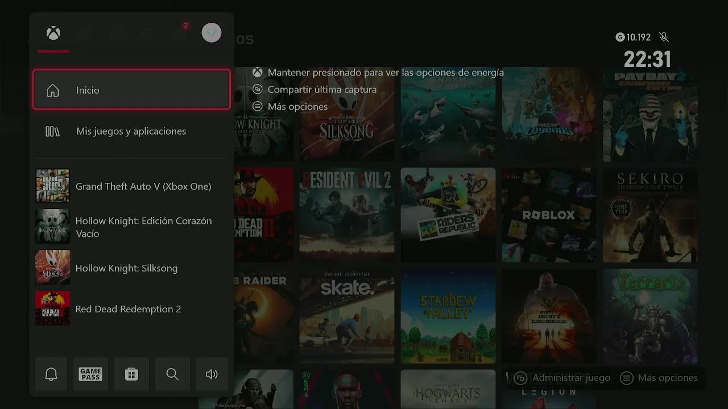Open the Capture and share tab with badge

coord(180,32)
